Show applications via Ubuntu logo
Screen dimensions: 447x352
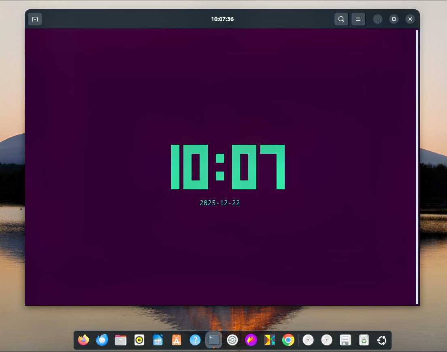tap(382, 340)
